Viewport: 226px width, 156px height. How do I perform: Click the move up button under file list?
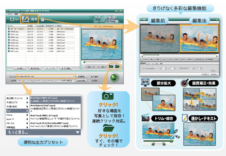(51, 68)
